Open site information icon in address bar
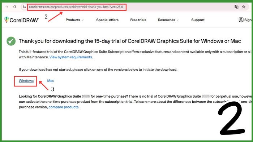This screenshot has height=142, width=253. (24, 7)
